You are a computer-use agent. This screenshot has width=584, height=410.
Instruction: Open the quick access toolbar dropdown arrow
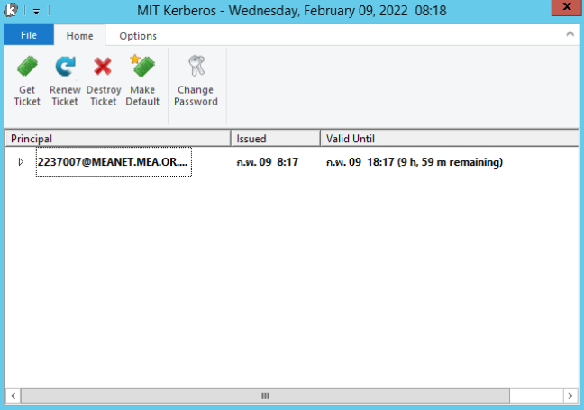point(37,12)
